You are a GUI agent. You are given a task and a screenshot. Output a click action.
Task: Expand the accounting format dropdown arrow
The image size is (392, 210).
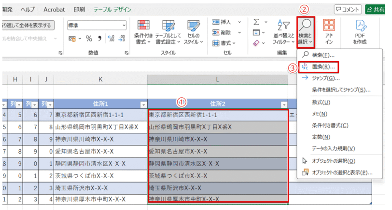(x=80, y=39)
